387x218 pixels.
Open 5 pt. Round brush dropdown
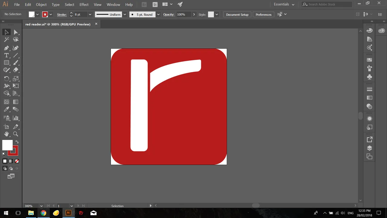click(x=158, y=15)
